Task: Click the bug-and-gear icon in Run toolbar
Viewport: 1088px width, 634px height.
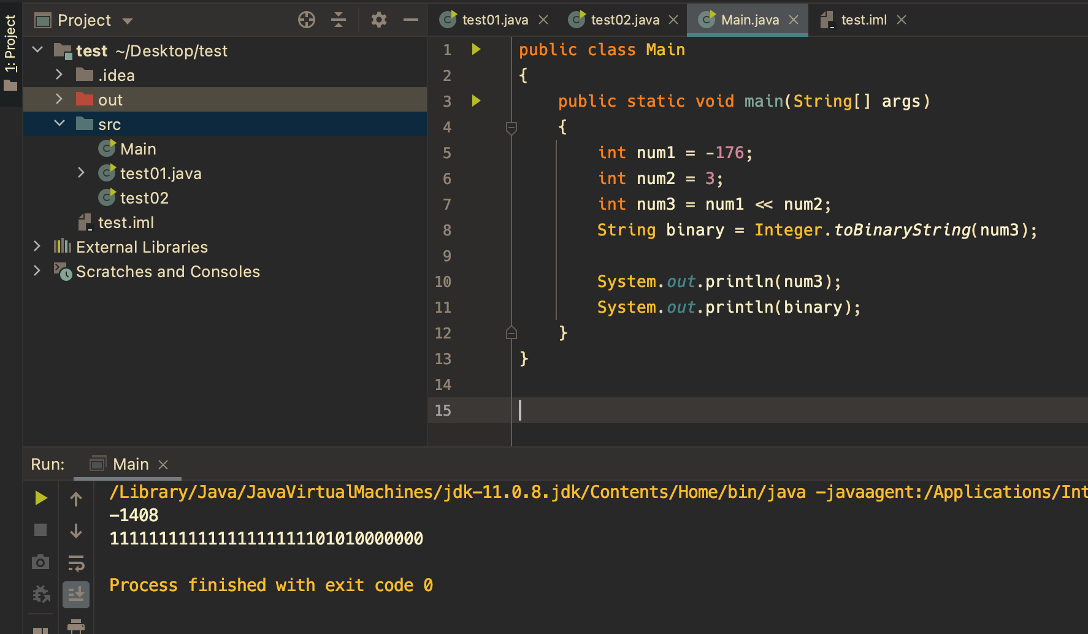Action: pyautogui.click(x=41, y=594)
